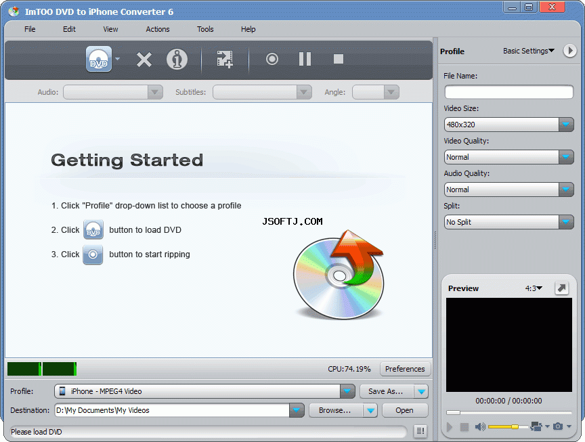The width and height of the screenshot is (585, 442).
Task: Open the Edit menu
Action: pyautogui.click(x=69, y=29)
